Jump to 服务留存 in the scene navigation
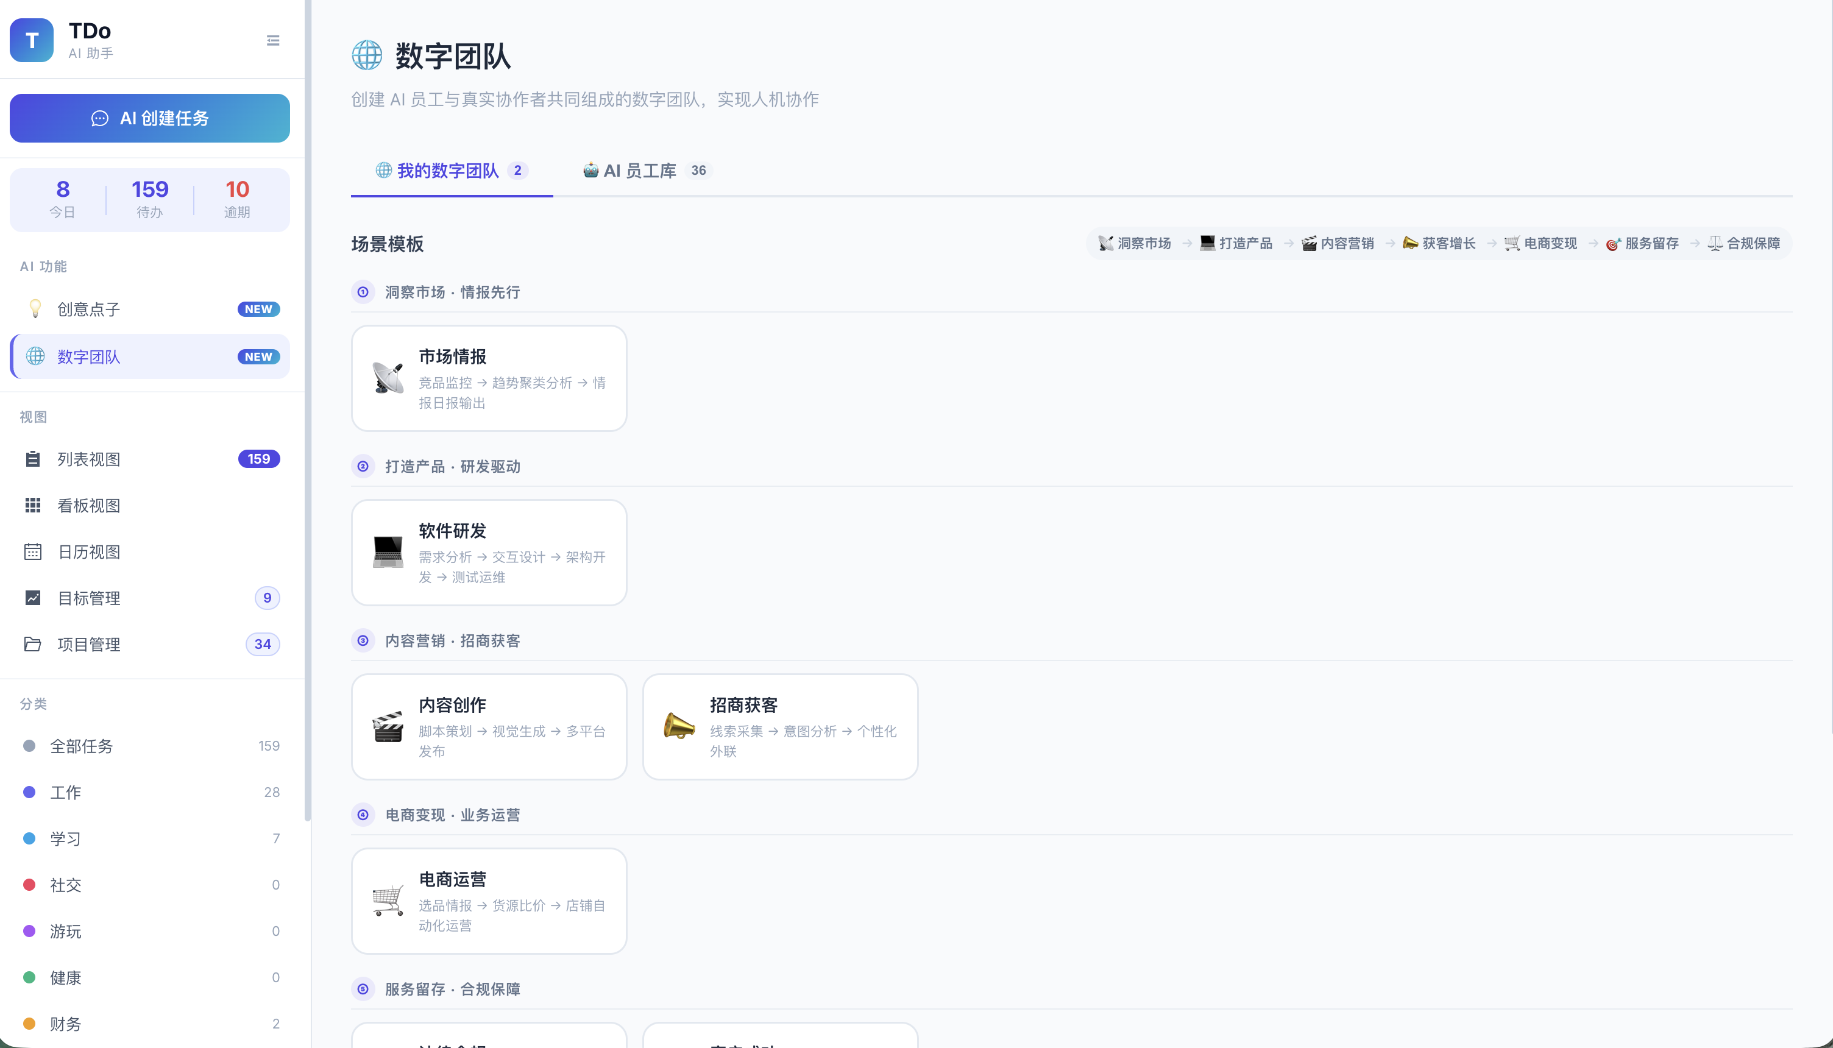This screenshot has height=1048, width=1833. (1642, 243)
